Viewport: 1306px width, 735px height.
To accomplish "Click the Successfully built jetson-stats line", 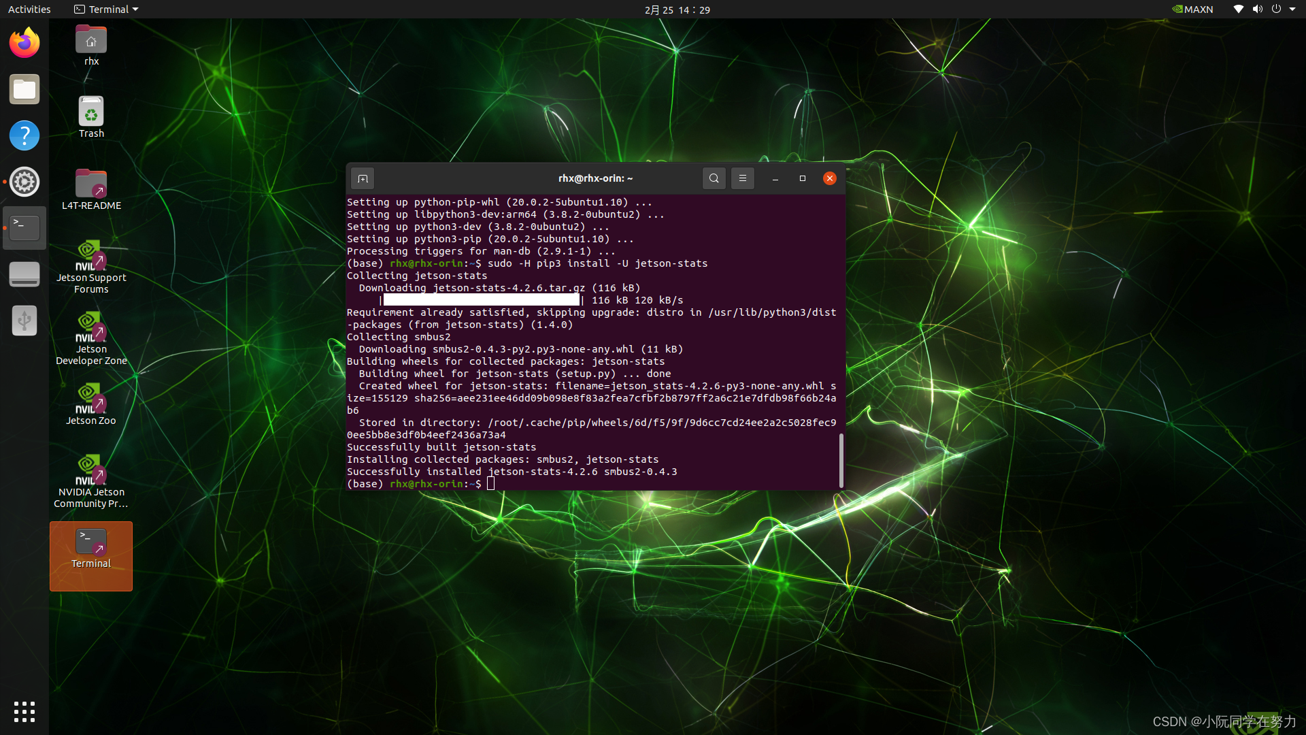I will pos(441,447).
